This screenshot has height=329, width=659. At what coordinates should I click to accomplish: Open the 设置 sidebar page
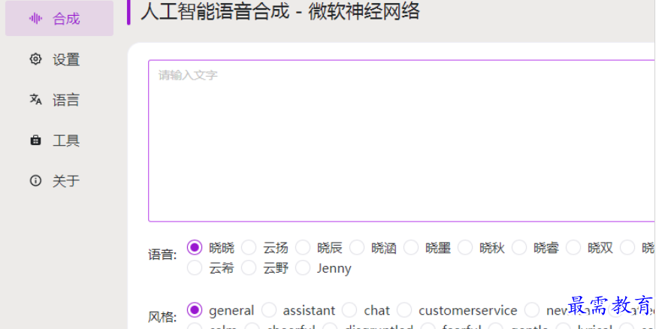click(59, 59)
